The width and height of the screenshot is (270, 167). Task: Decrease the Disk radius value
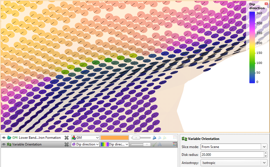coord(266,156)
